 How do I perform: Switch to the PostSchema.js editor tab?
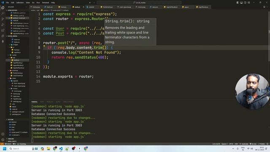coord(108,7)
